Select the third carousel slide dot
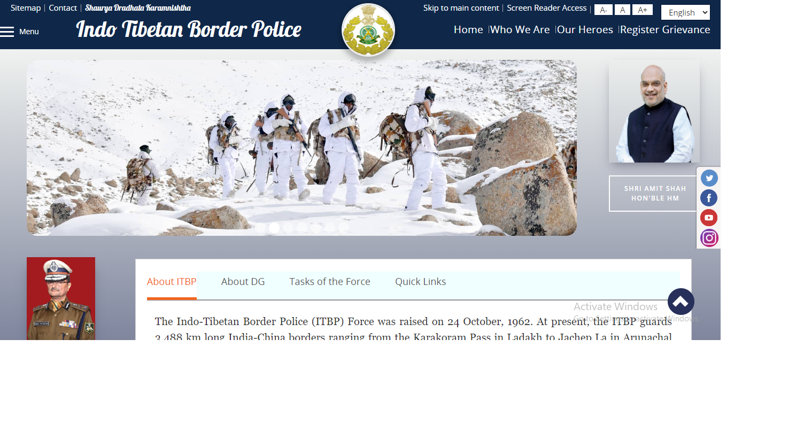Screen dimensions: 804x447 pos(288,228)
